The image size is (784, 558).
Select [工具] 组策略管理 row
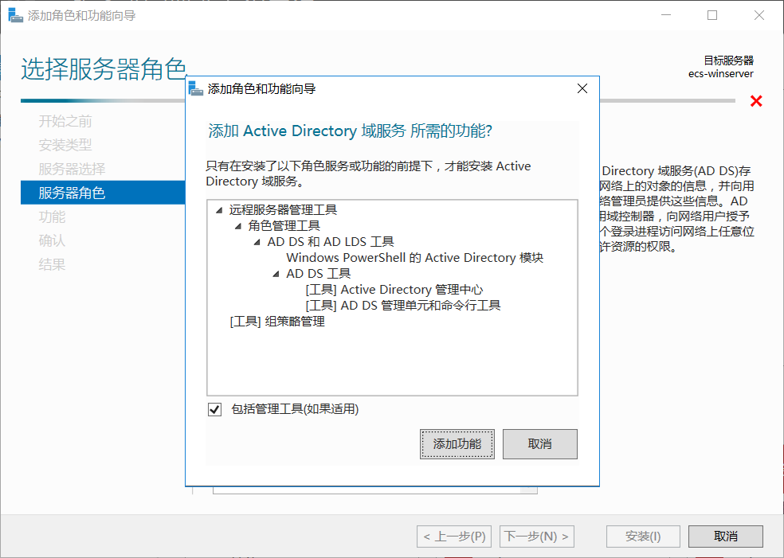[277, 322]
